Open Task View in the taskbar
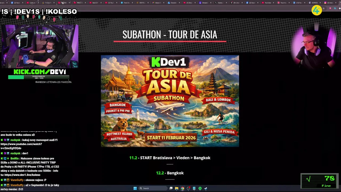Viewport: 341px width, 192px height. [x=171, y=188]
